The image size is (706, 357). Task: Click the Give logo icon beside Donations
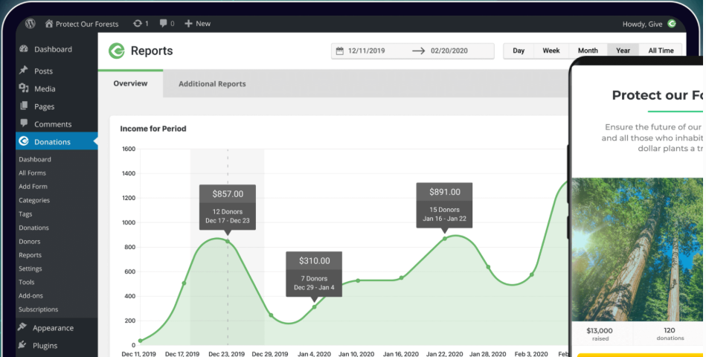(x=23, y=141)
